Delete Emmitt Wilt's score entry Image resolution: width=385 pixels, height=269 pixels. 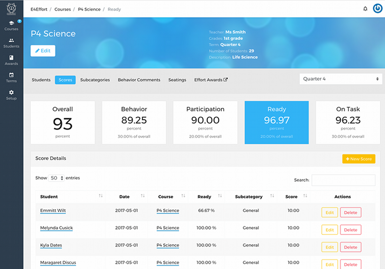[350, 212]
